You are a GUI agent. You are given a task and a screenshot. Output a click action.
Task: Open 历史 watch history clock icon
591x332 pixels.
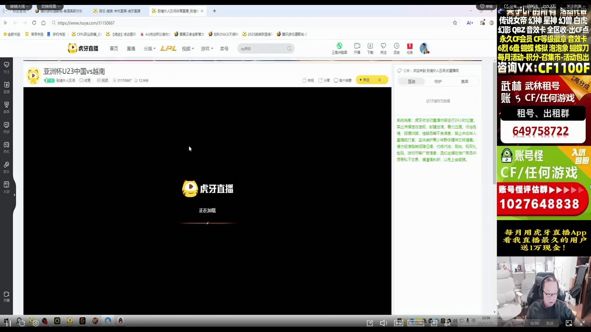click(396, 46)
